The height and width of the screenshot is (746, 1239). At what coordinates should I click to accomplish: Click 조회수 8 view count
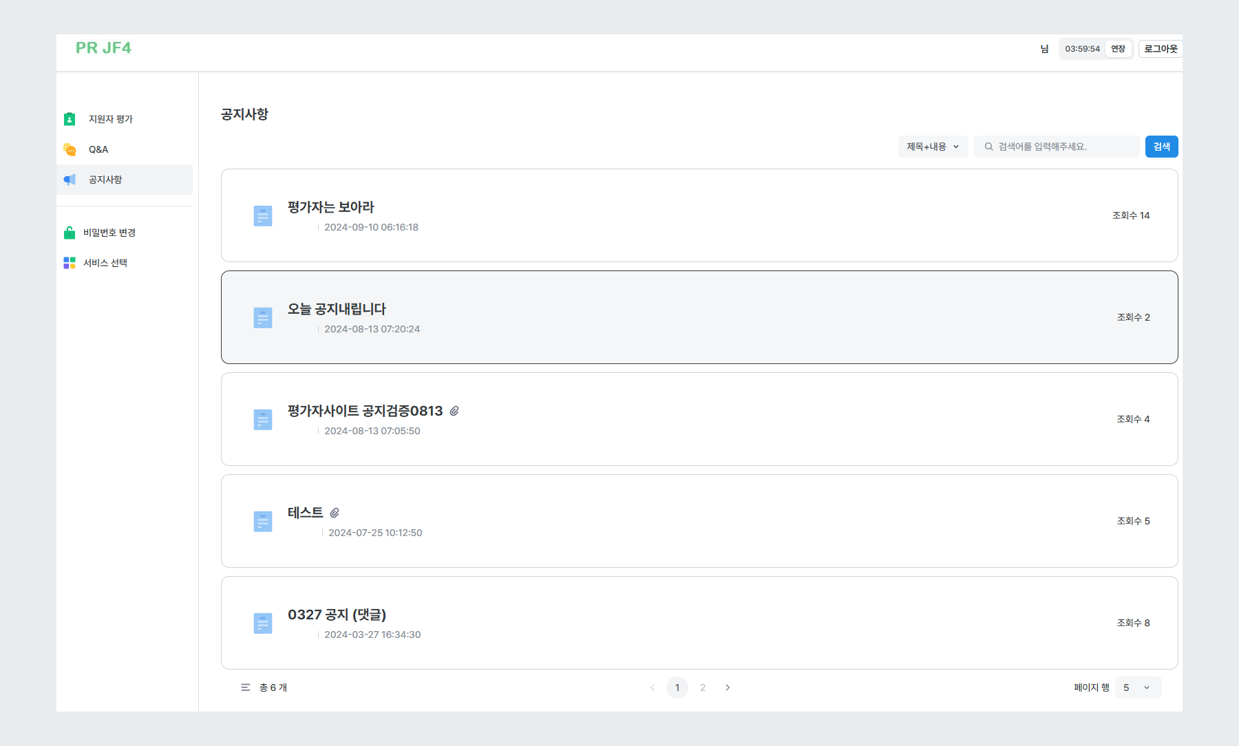pyautogui.click(x=1133, y=623)
